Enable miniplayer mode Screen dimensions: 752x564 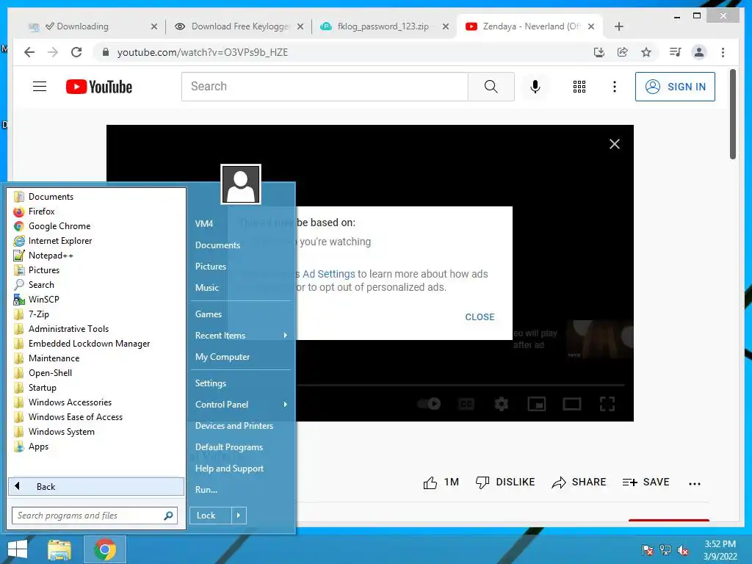[537, 404]
